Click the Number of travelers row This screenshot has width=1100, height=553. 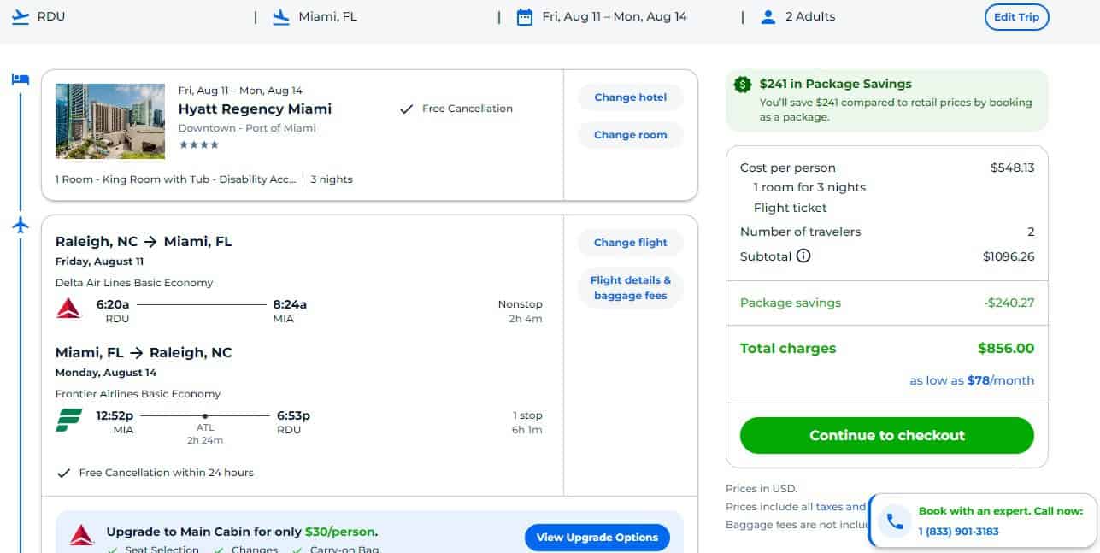(x=887, y=232)
